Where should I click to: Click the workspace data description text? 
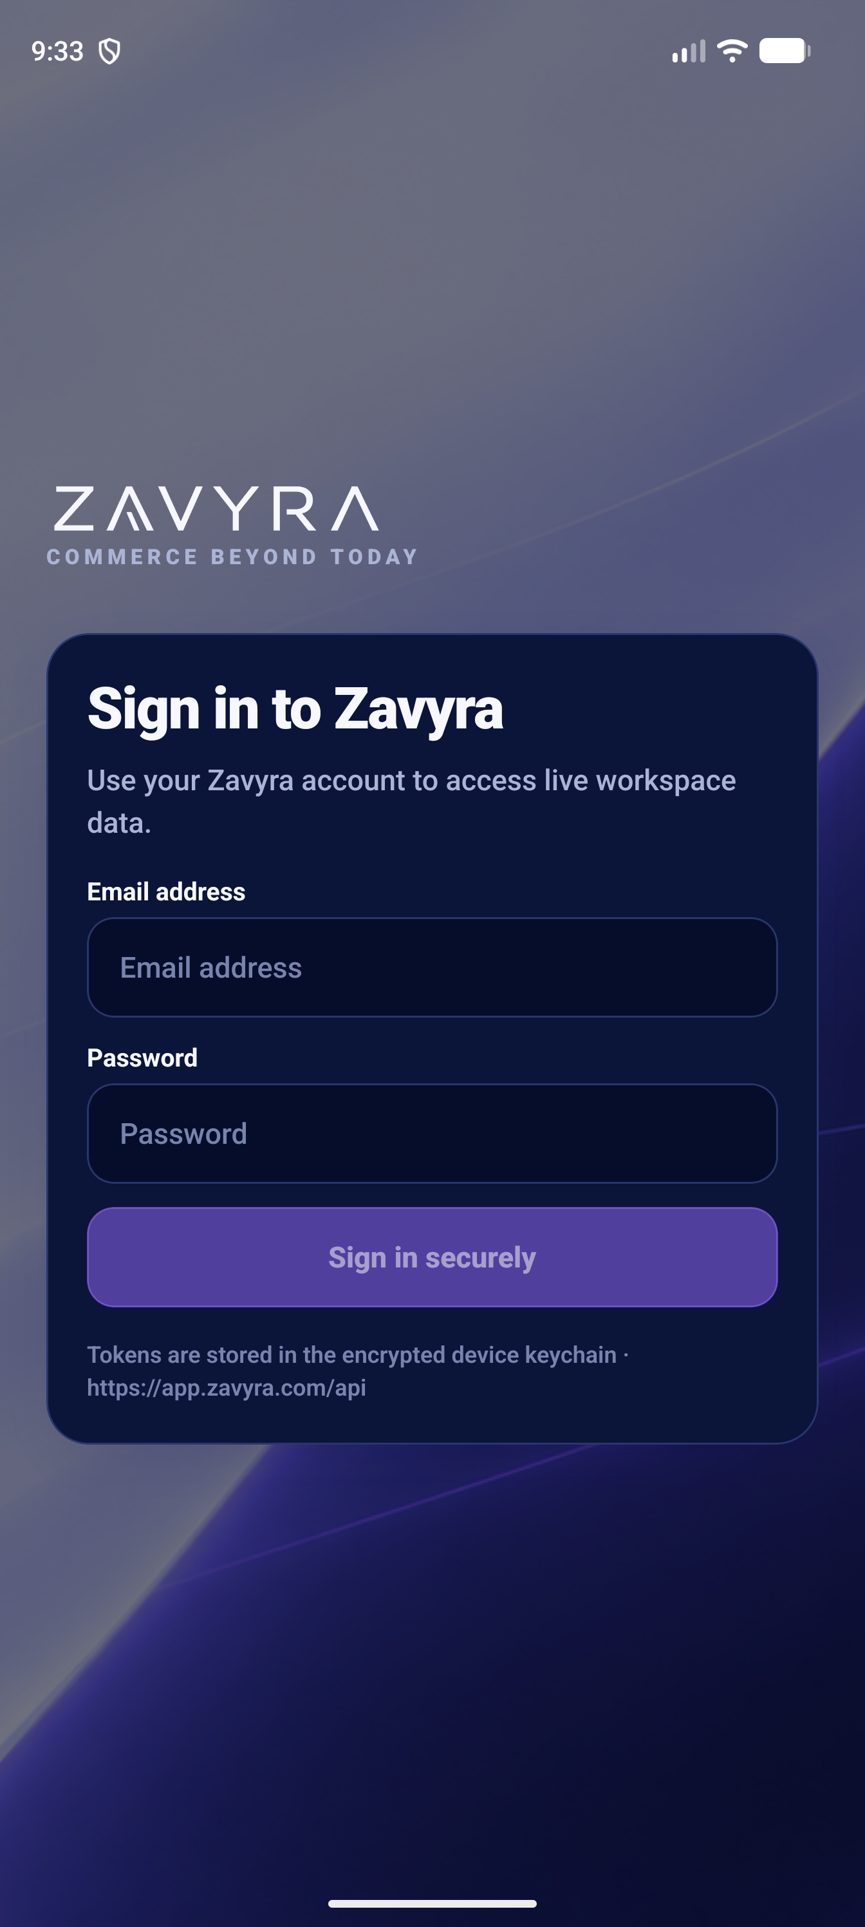(x=412, y=801)
